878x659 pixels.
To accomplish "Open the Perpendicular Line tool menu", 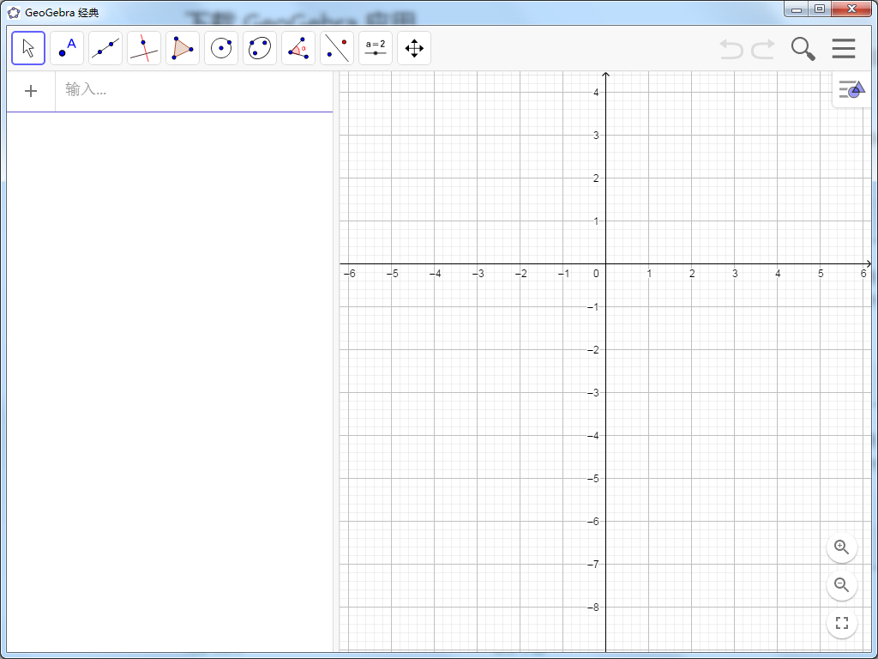I will click(143, 48).
